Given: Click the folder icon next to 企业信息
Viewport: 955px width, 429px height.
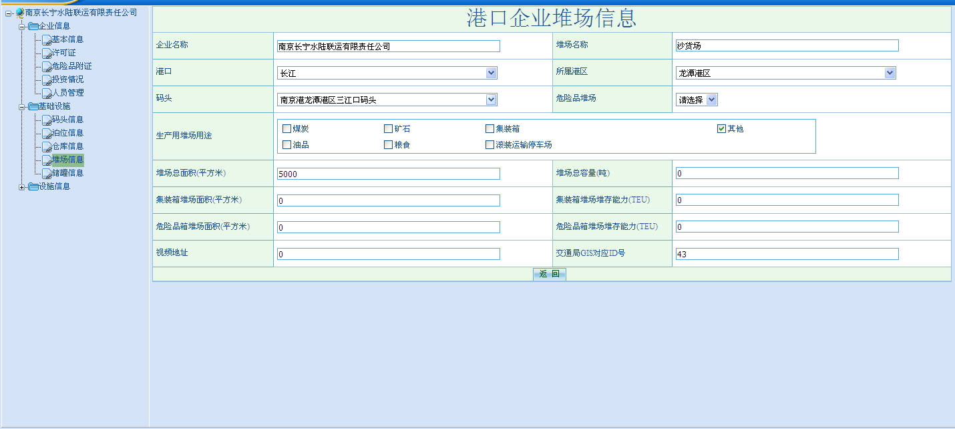Looking at the screenshot, I should [33, 26].
